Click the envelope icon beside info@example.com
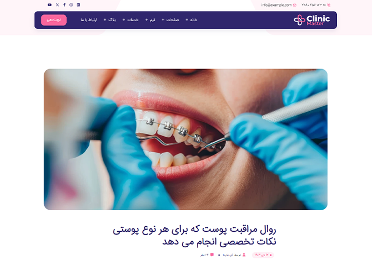 295,5
